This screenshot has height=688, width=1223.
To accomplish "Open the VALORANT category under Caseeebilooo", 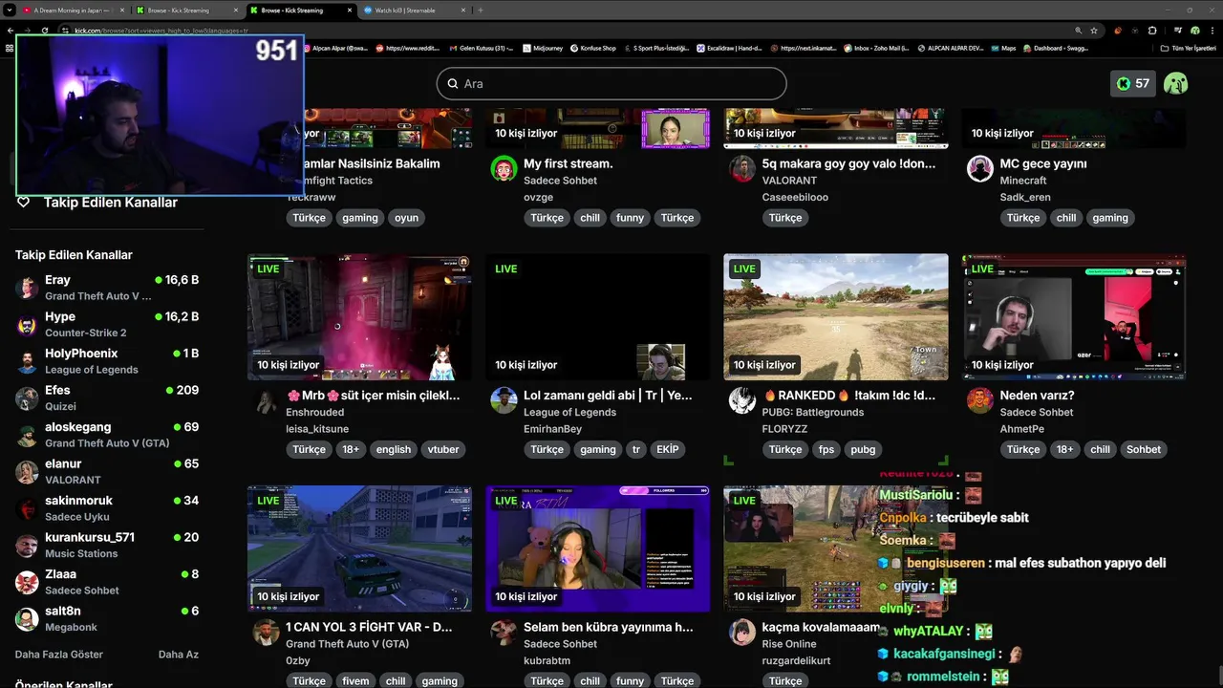I will 789,181.
